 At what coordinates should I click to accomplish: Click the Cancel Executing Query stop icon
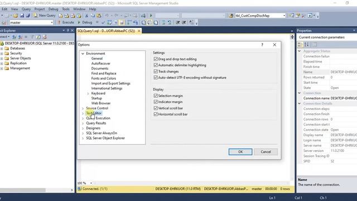point(97,22)
